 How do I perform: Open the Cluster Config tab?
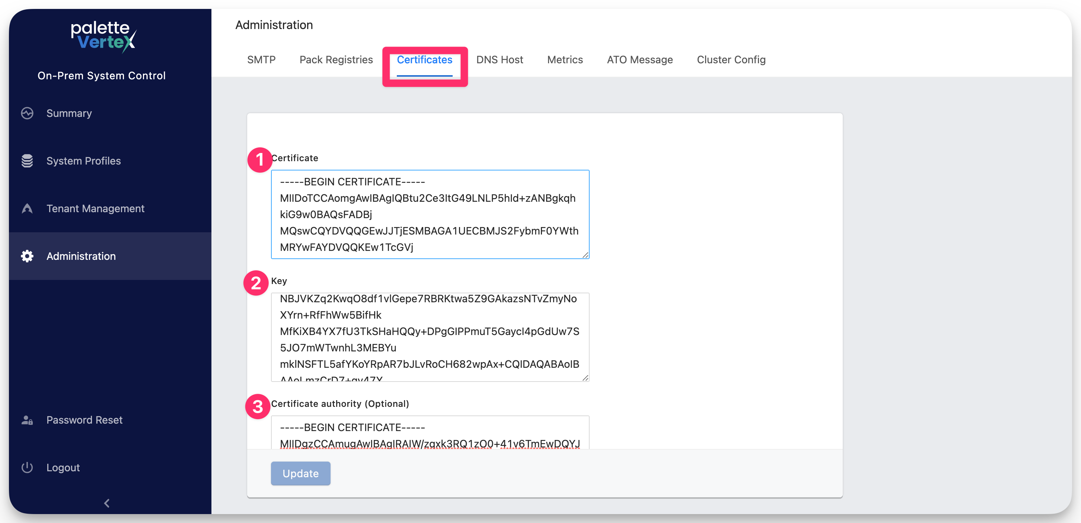click(x=731, y=60)
